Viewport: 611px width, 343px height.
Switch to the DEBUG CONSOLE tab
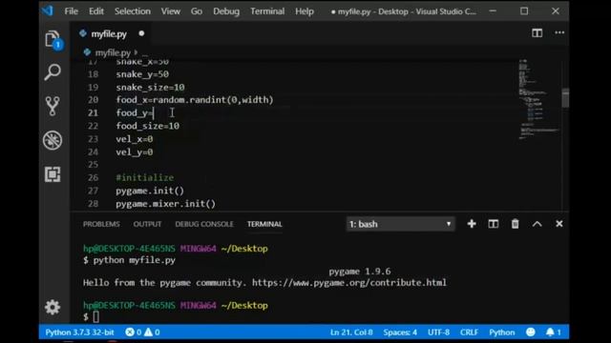click(204, 224)
